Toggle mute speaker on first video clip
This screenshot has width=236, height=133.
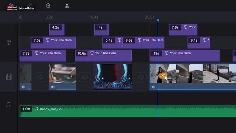[x=23, y=87]
